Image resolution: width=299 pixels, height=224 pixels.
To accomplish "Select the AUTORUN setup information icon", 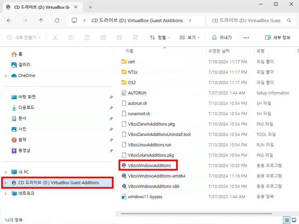I will (124, 93).
